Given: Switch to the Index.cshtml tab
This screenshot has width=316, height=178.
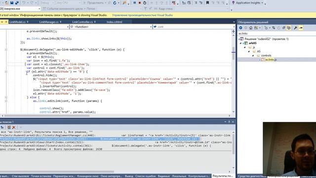Looking at the screenshot, I should (x=114, y=22).
